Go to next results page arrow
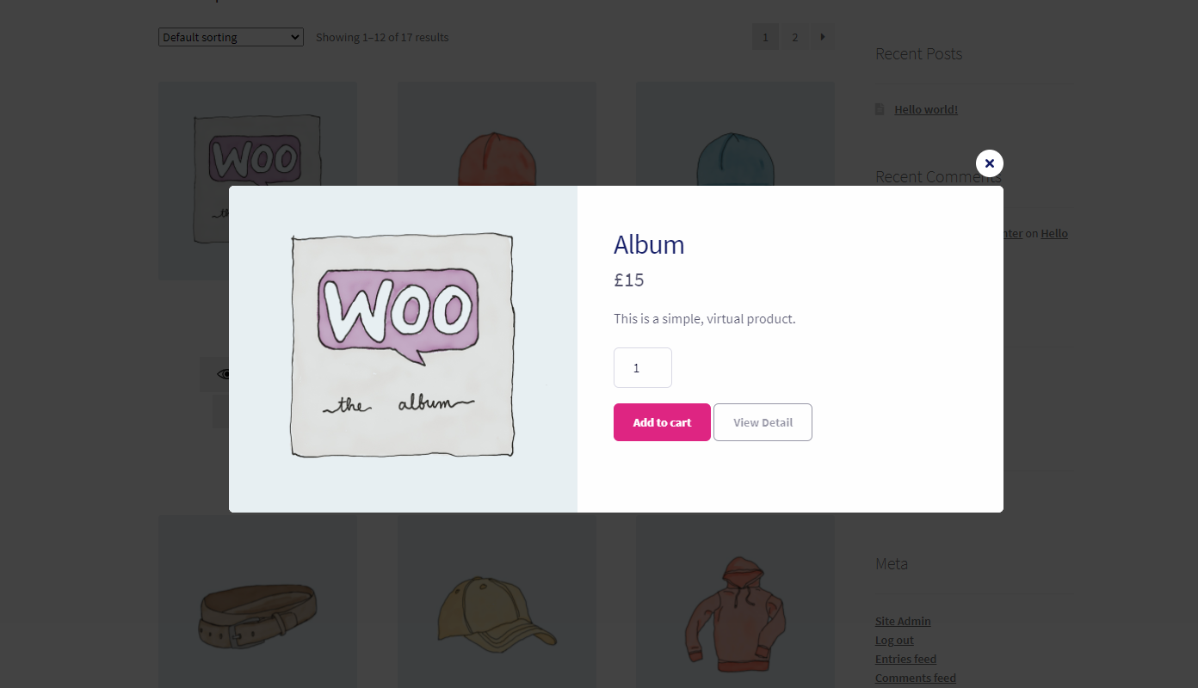 pyautogui.click(x=823, y=37)
